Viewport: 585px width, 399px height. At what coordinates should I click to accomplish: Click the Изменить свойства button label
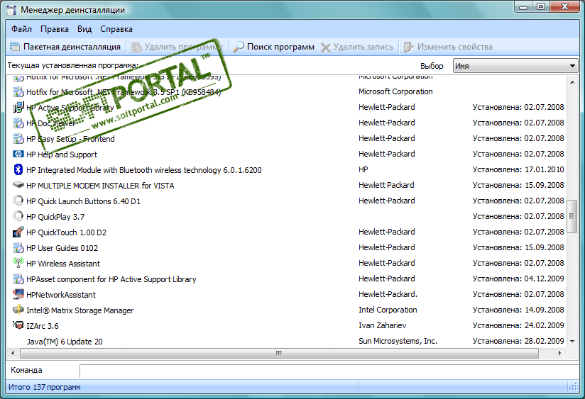click(455, 47)
